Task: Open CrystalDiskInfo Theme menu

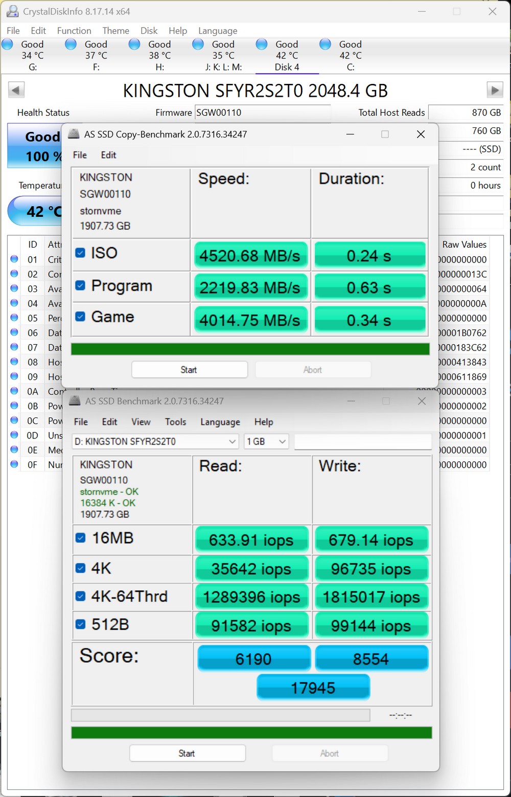Action: (x=115, y=31)
